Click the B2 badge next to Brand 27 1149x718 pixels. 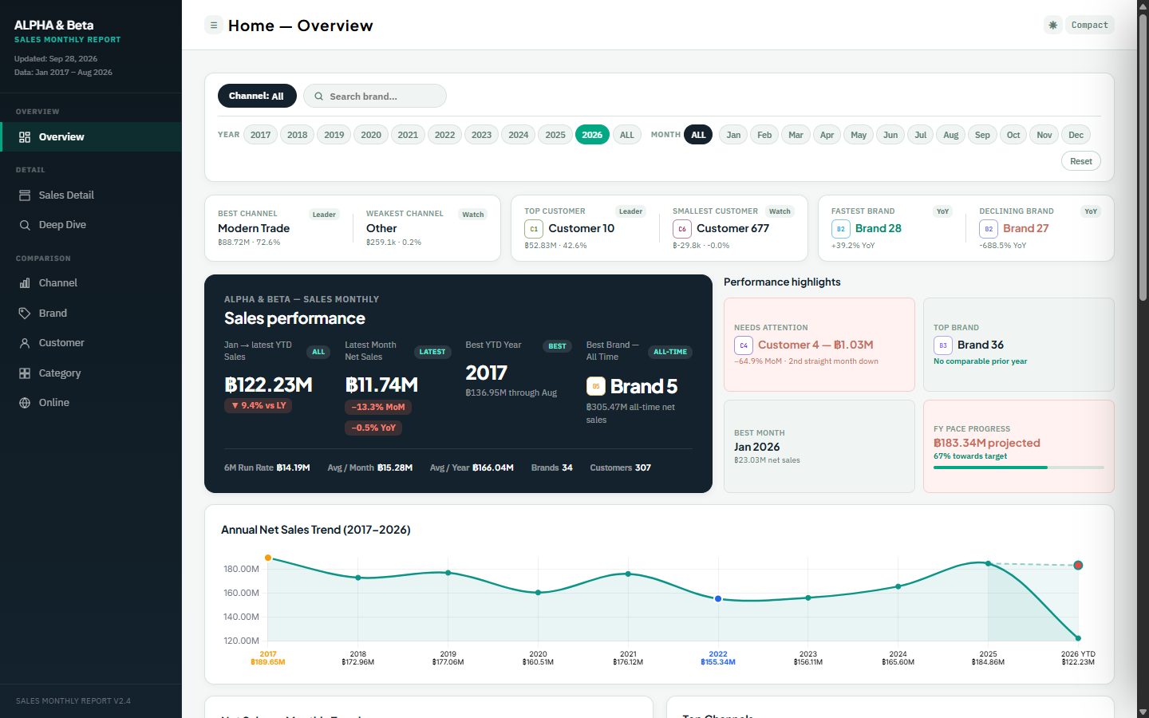click(x=989, y=229)
